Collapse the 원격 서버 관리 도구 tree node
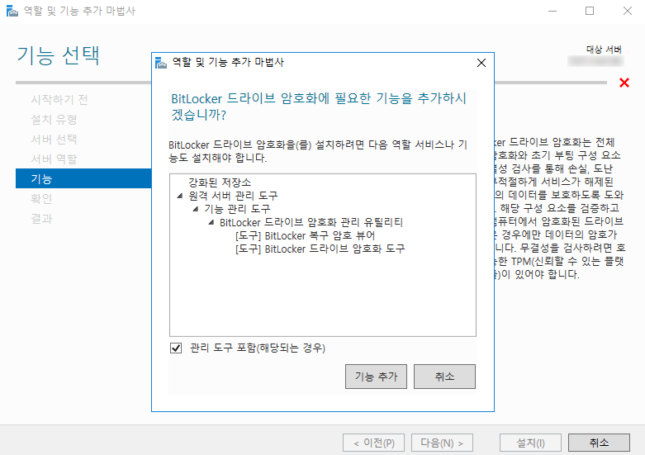The width and height of the screenshot is (645, 455). (x=180, y=196)
